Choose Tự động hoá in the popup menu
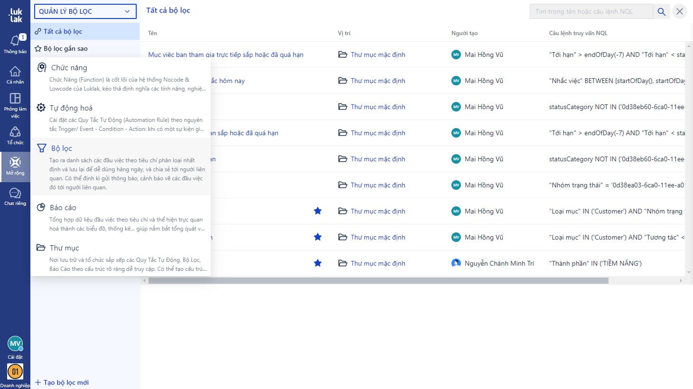The width and height of the screenshot is (693, 389). pyautogui.click(x=71, y=108)
